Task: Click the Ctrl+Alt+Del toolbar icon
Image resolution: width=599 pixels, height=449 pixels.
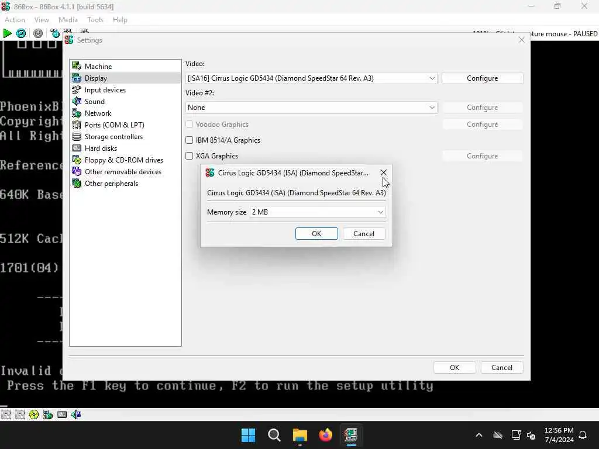Action: (55, 33)
